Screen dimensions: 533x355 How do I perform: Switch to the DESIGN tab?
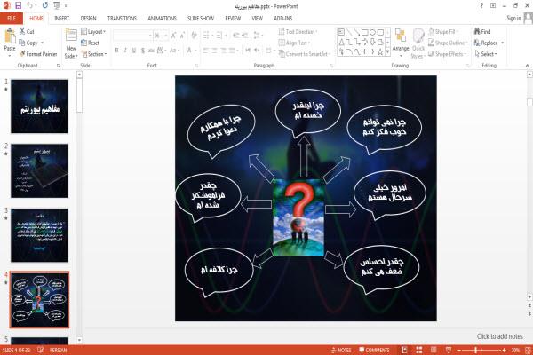[x=88, y=18]
